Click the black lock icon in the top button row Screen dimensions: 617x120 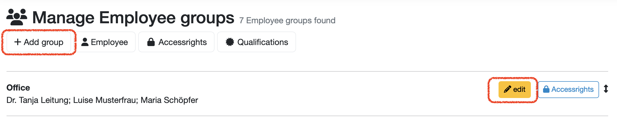151,42
